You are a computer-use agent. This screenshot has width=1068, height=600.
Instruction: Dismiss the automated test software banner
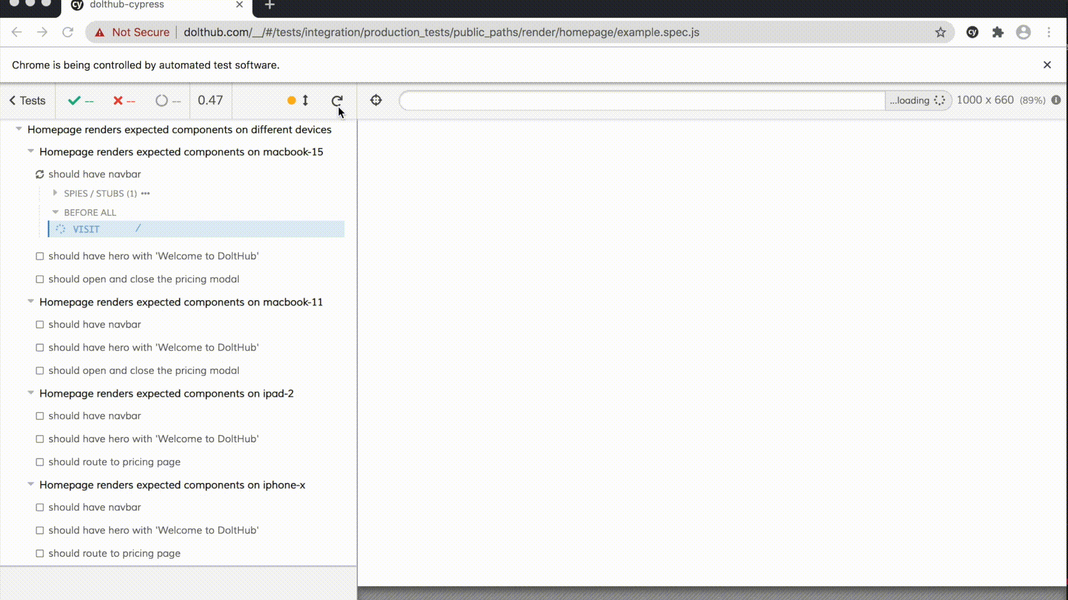point(1047,65)
